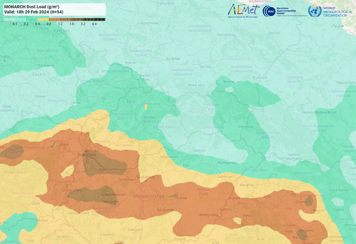Click the circular BSC emblem
Screen dimensions: 356x244
tap(268, 11)
